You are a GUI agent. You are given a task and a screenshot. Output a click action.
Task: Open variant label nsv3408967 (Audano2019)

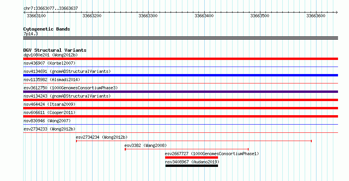click(192, 162)
